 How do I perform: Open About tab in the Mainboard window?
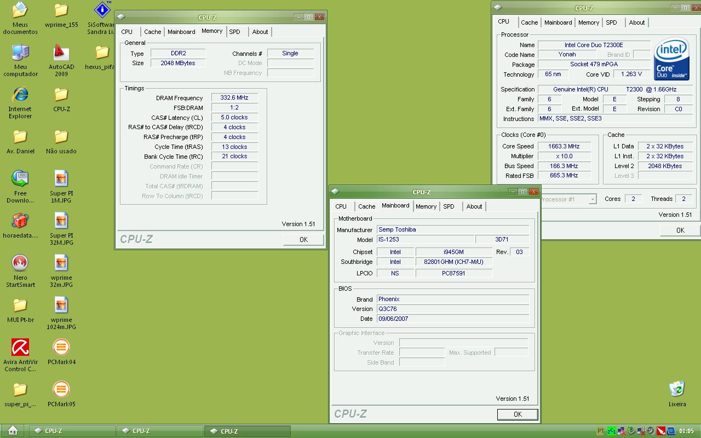(474, 206)
